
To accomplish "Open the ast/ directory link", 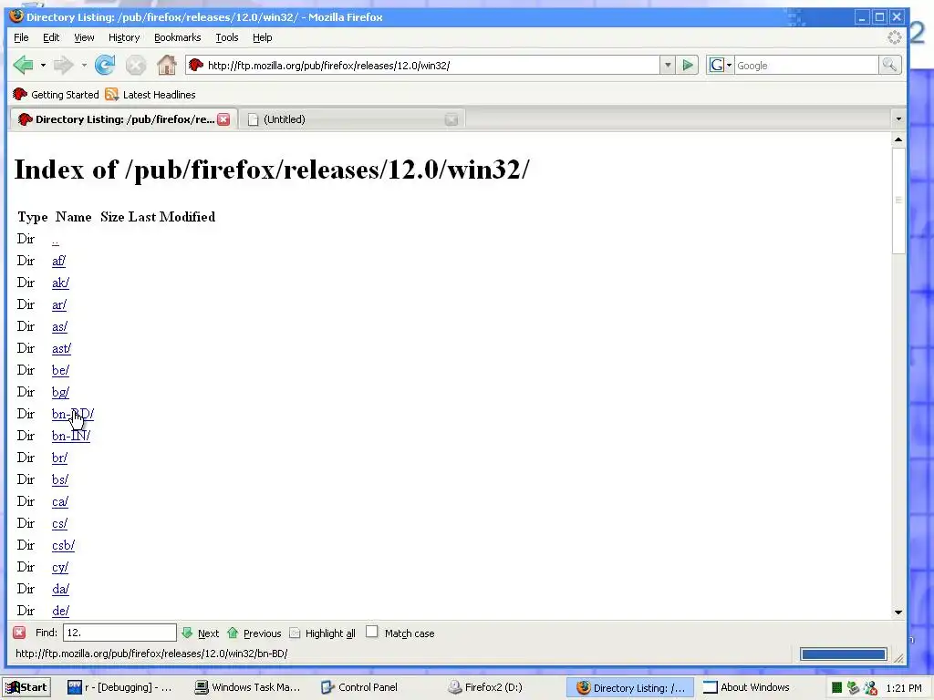I will pyautogui.click(x=61, y=348).
